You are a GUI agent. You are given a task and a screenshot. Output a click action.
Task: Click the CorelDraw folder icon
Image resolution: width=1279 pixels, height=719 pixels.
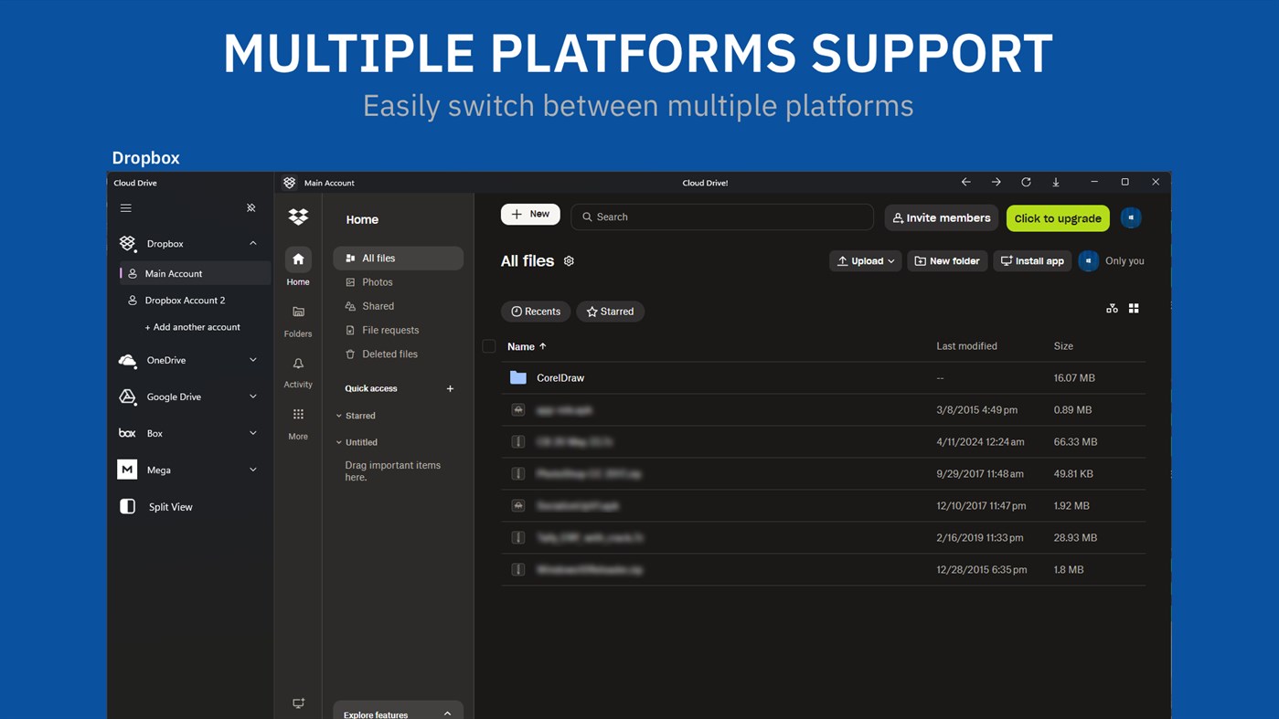518,377
